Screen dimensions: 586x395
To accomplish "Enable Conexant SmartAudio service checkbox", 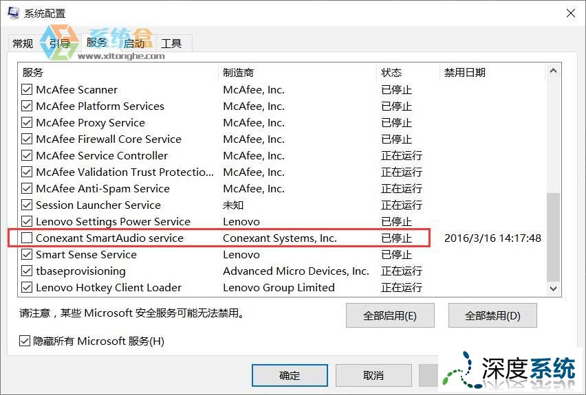I will pyautogui.click(x=27, y=238).
